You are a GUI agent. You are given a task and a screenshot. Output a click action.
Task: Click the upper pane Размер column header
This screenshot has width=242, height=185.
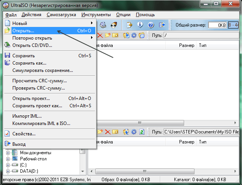point(181,45)
